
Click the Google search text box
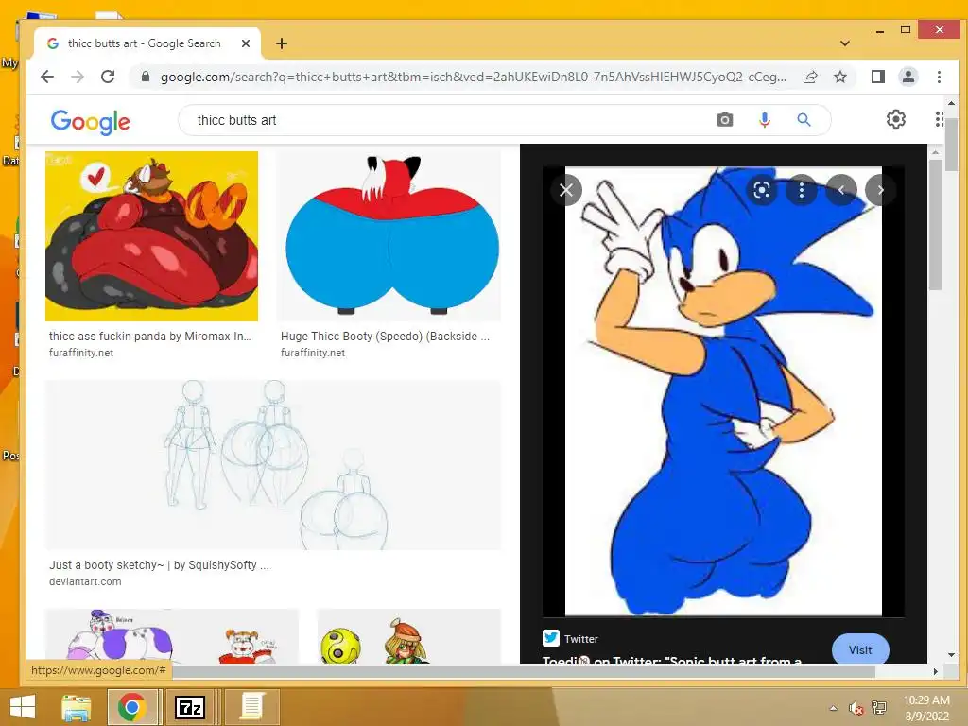pos(451,120)
